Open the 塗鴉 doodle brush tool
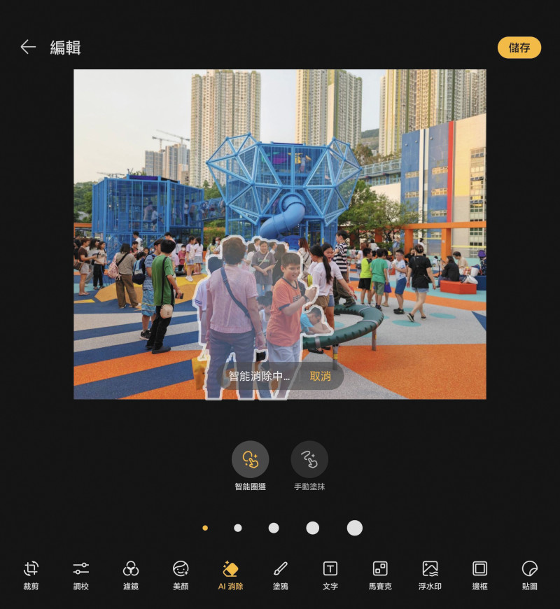The width and height of the screenshot is (560, 609). click(x=281, y=576)
